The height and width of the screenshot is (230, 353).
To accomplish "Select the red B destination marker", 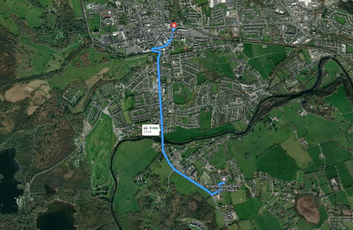I will coord(174,25).
